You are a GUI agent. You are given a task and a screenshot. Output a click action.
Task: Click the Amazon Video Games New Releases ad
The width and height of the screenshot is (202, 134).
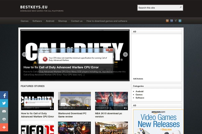pyautogui.click(x=158, y=122)
